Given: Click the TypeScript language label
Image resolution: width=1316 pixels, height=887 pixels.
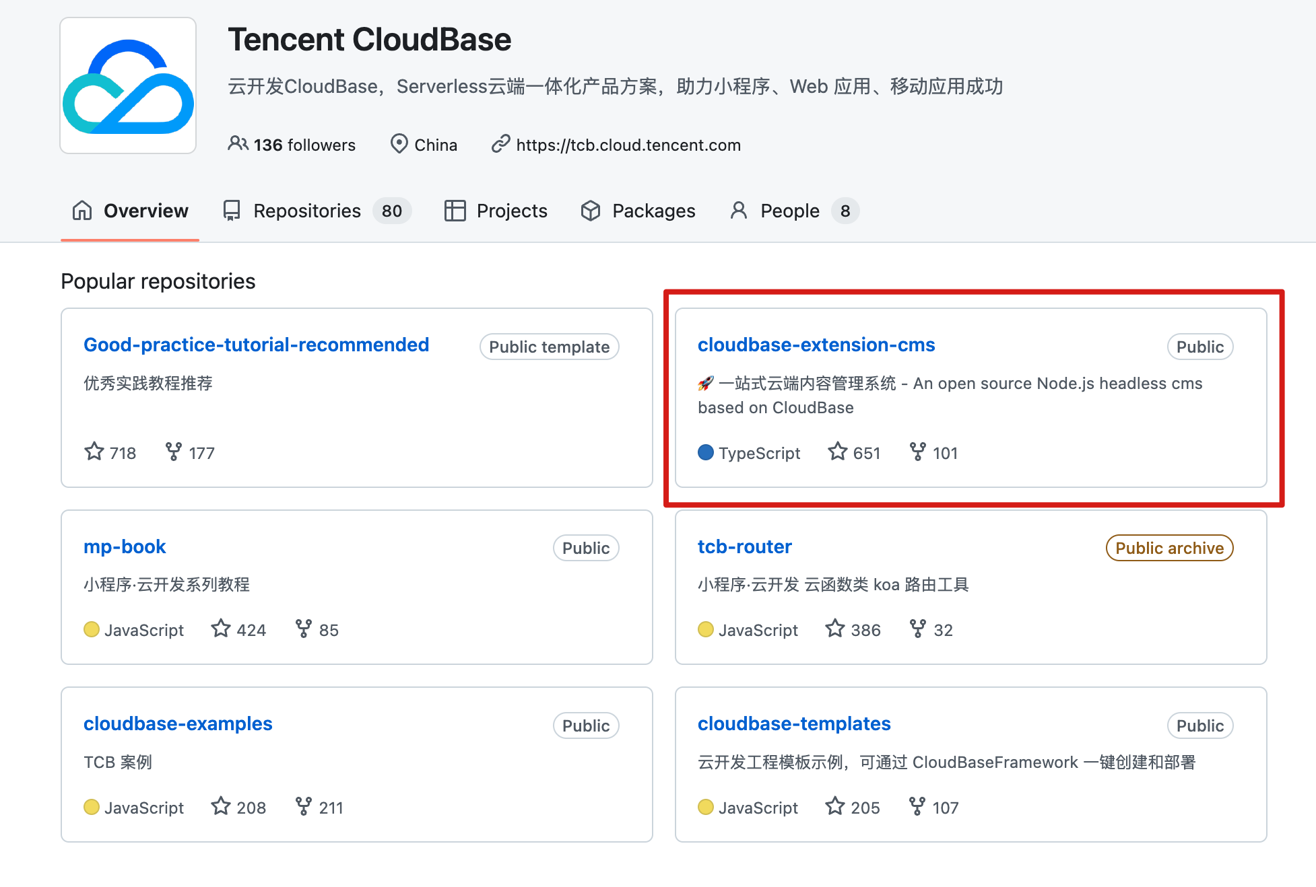Looking at the screenshot, I should 759,453.
